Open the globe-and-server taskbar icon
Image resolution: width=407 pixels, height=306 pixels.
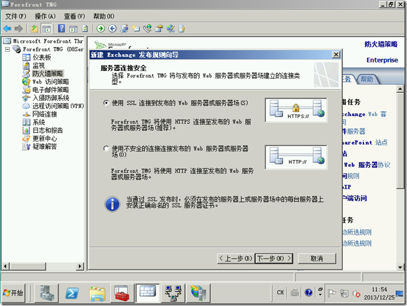tap(198, 293)
